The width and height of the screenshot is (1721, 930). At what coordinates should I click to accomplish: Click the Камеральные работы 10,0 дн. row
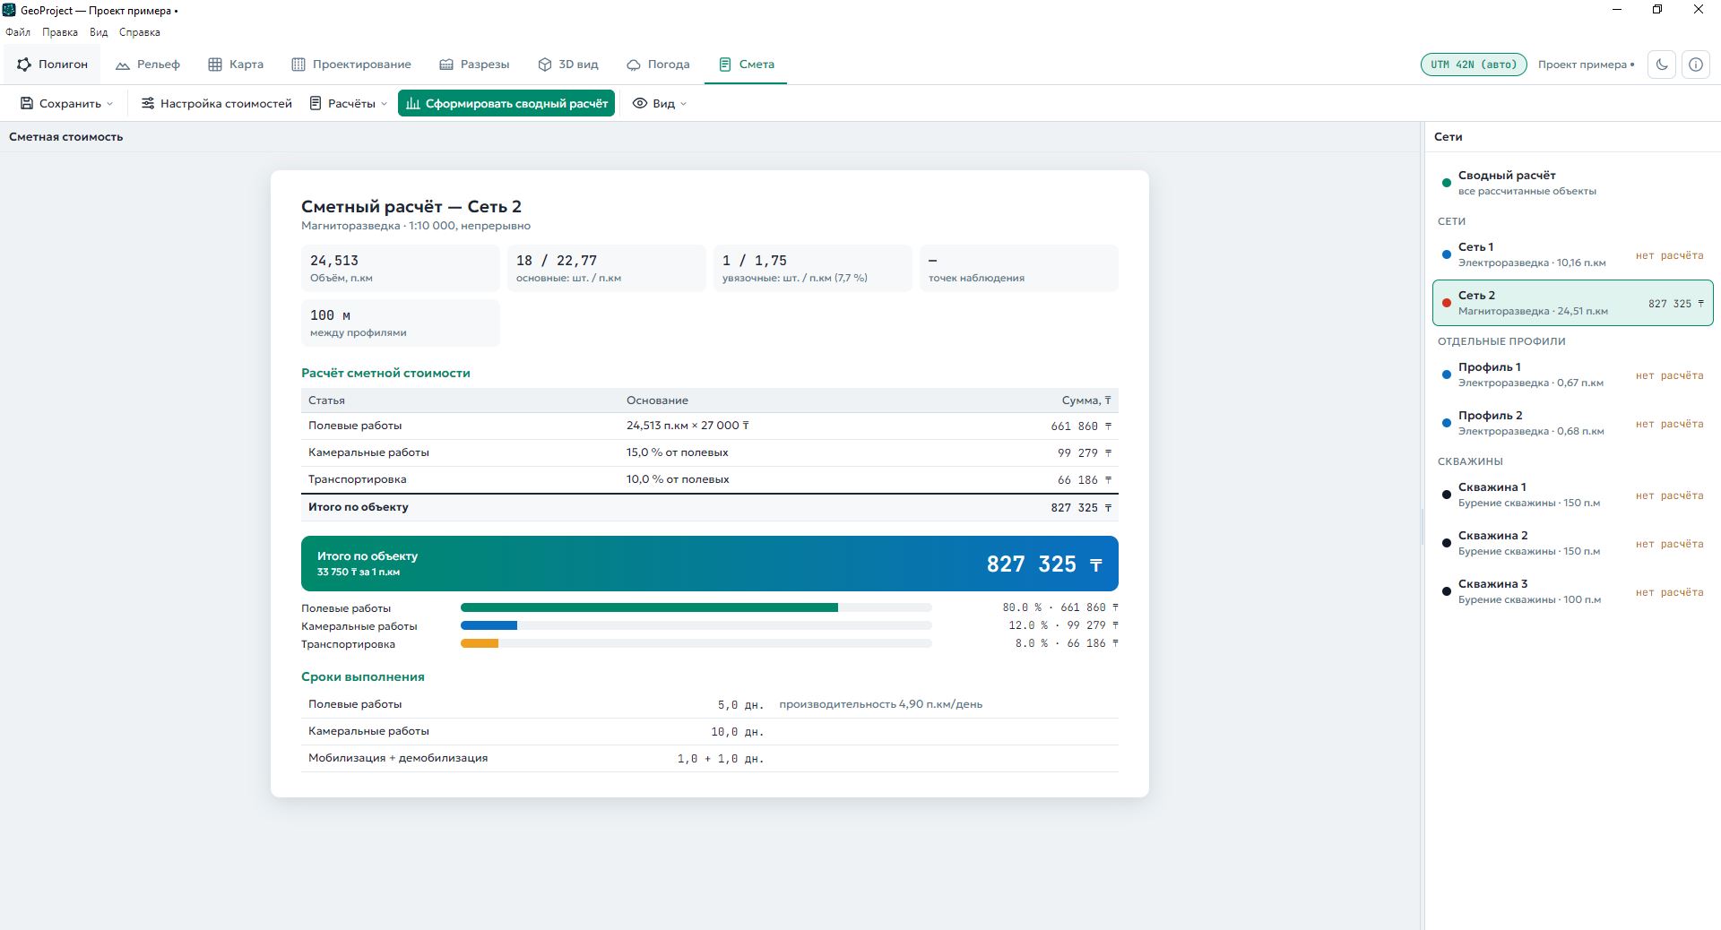click(710, 731)
